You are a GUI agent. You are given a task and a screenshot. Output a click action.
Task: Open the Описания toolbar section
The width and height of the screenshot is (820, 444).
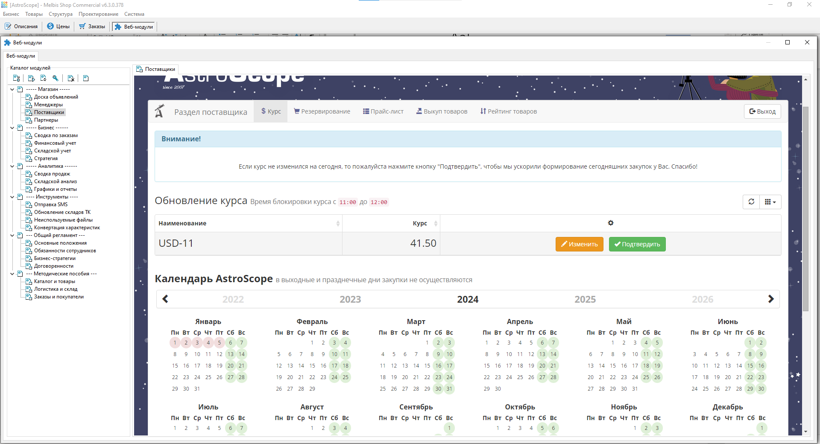click(x=21, y=26)
